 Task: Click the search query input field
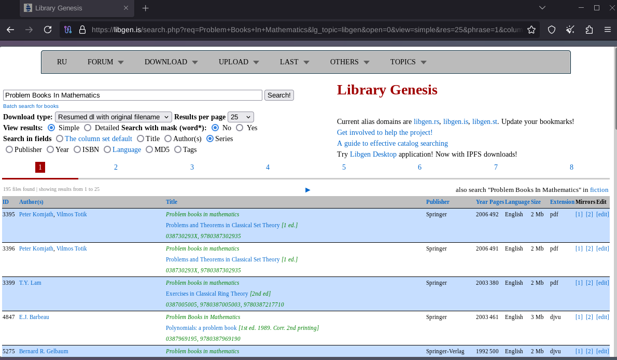coord(133,95)
